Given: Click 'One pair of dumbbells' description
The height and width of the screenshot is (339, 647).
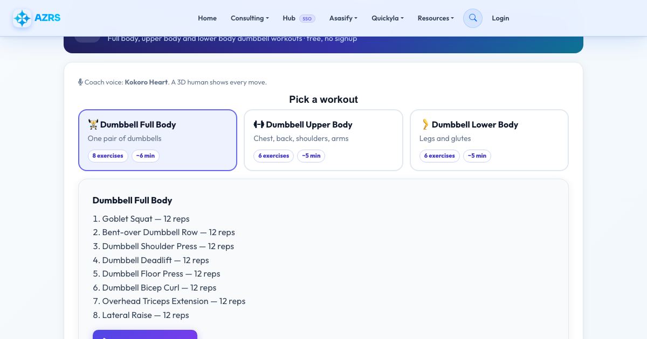Looking at the screenshot, I should 125,138.
